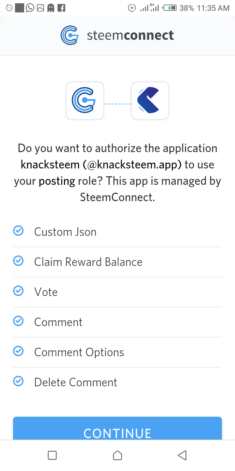The width and height of the screenshot is (235, 471).
Task: Toggle the Comment permission checkmark
Action: tap(18, 321)
